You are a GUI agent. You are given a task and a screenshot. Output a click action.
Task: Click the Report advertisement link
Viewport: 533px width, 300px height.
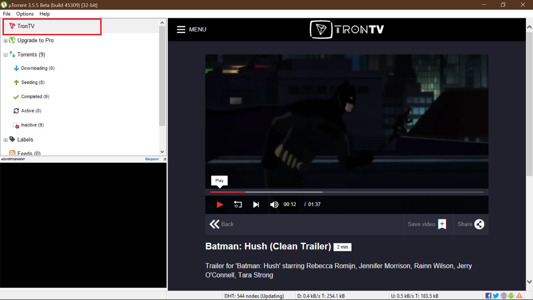[152, 159]
